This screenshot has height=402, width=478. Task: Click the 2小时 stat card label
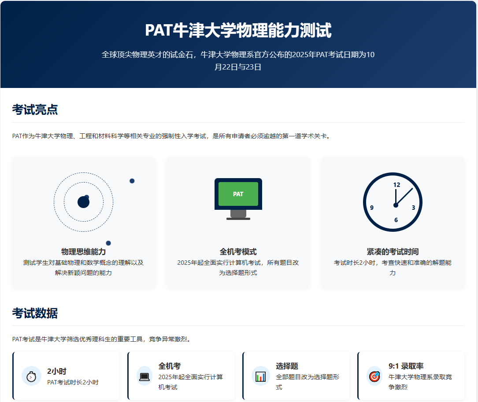[x=57, y=371]
